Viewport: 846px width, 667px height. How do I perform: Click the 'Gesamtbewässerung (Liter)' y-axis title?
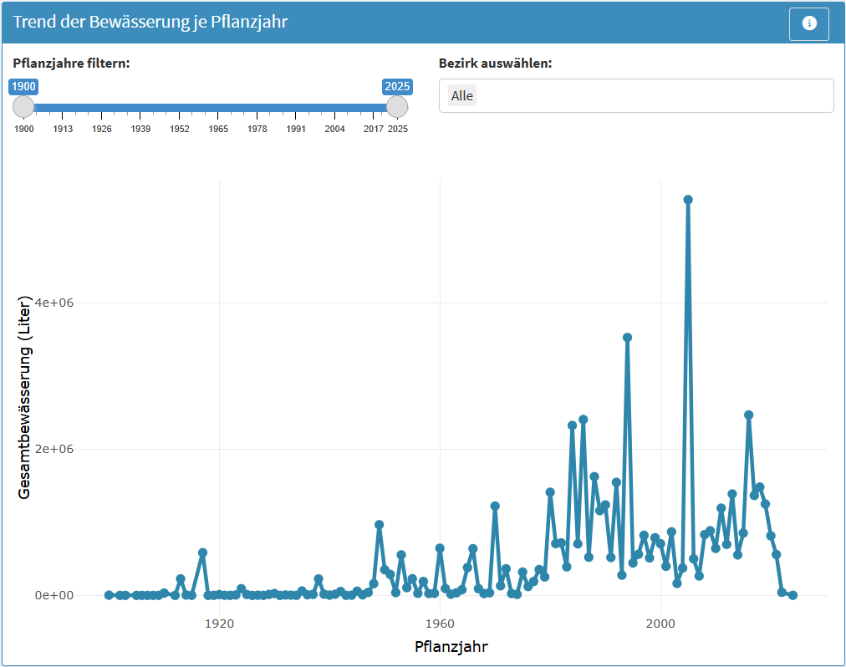click(24, 398)
